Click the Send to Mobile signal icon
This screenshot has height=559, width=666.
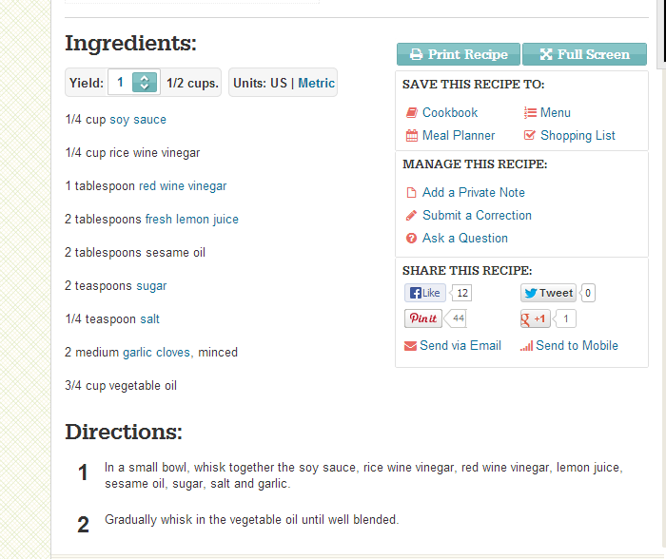526,346
